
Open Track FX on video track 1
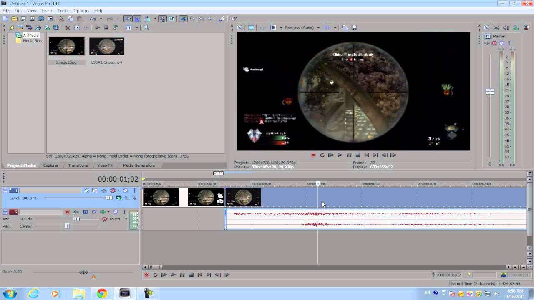(x=104, y=190)
